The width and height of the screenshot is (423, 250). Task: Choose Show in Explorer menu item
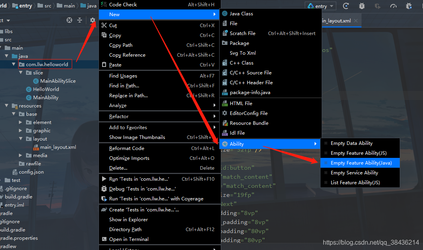(x=160, y=220)
